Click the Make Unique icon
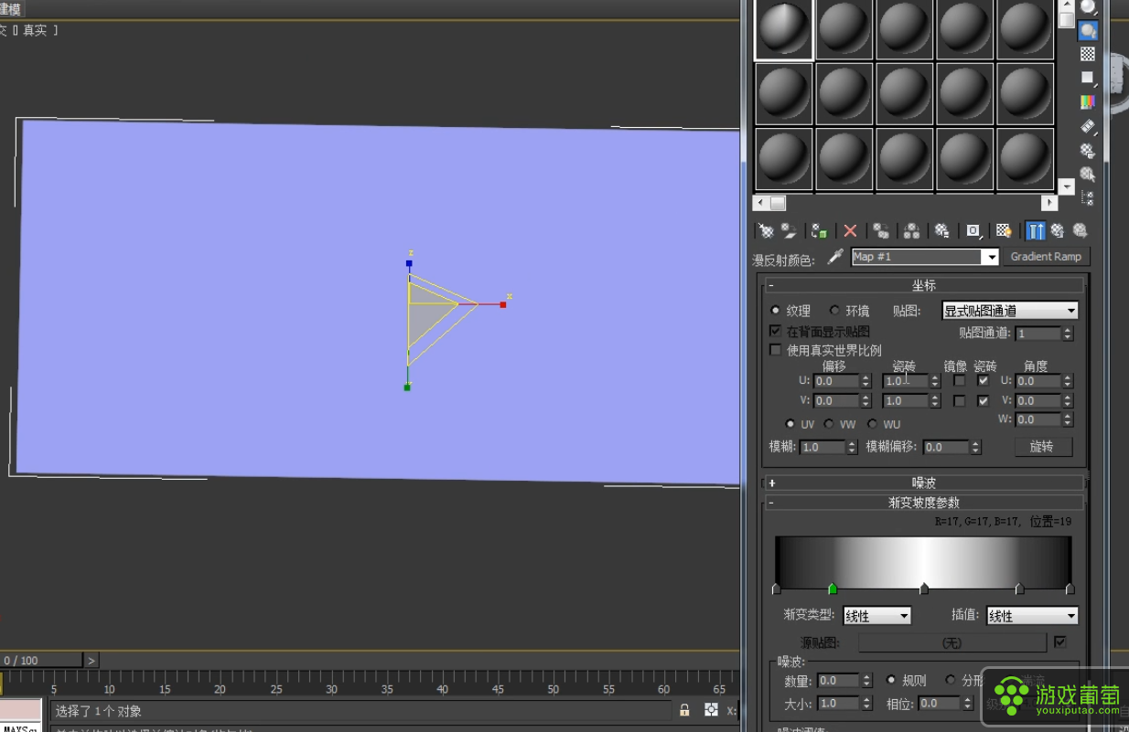Image resolution: width=1129 pixels, height=732 pixels. pyautogui.click(x=911, y=231)
